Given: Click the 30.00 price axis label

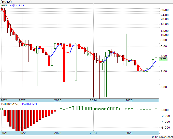Looking at the screenshot, I should click(165, 10).
